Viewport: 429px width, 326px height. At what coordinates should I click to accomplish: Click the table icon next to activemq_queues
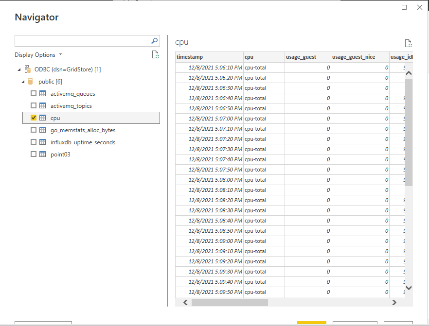pos(42,94)
